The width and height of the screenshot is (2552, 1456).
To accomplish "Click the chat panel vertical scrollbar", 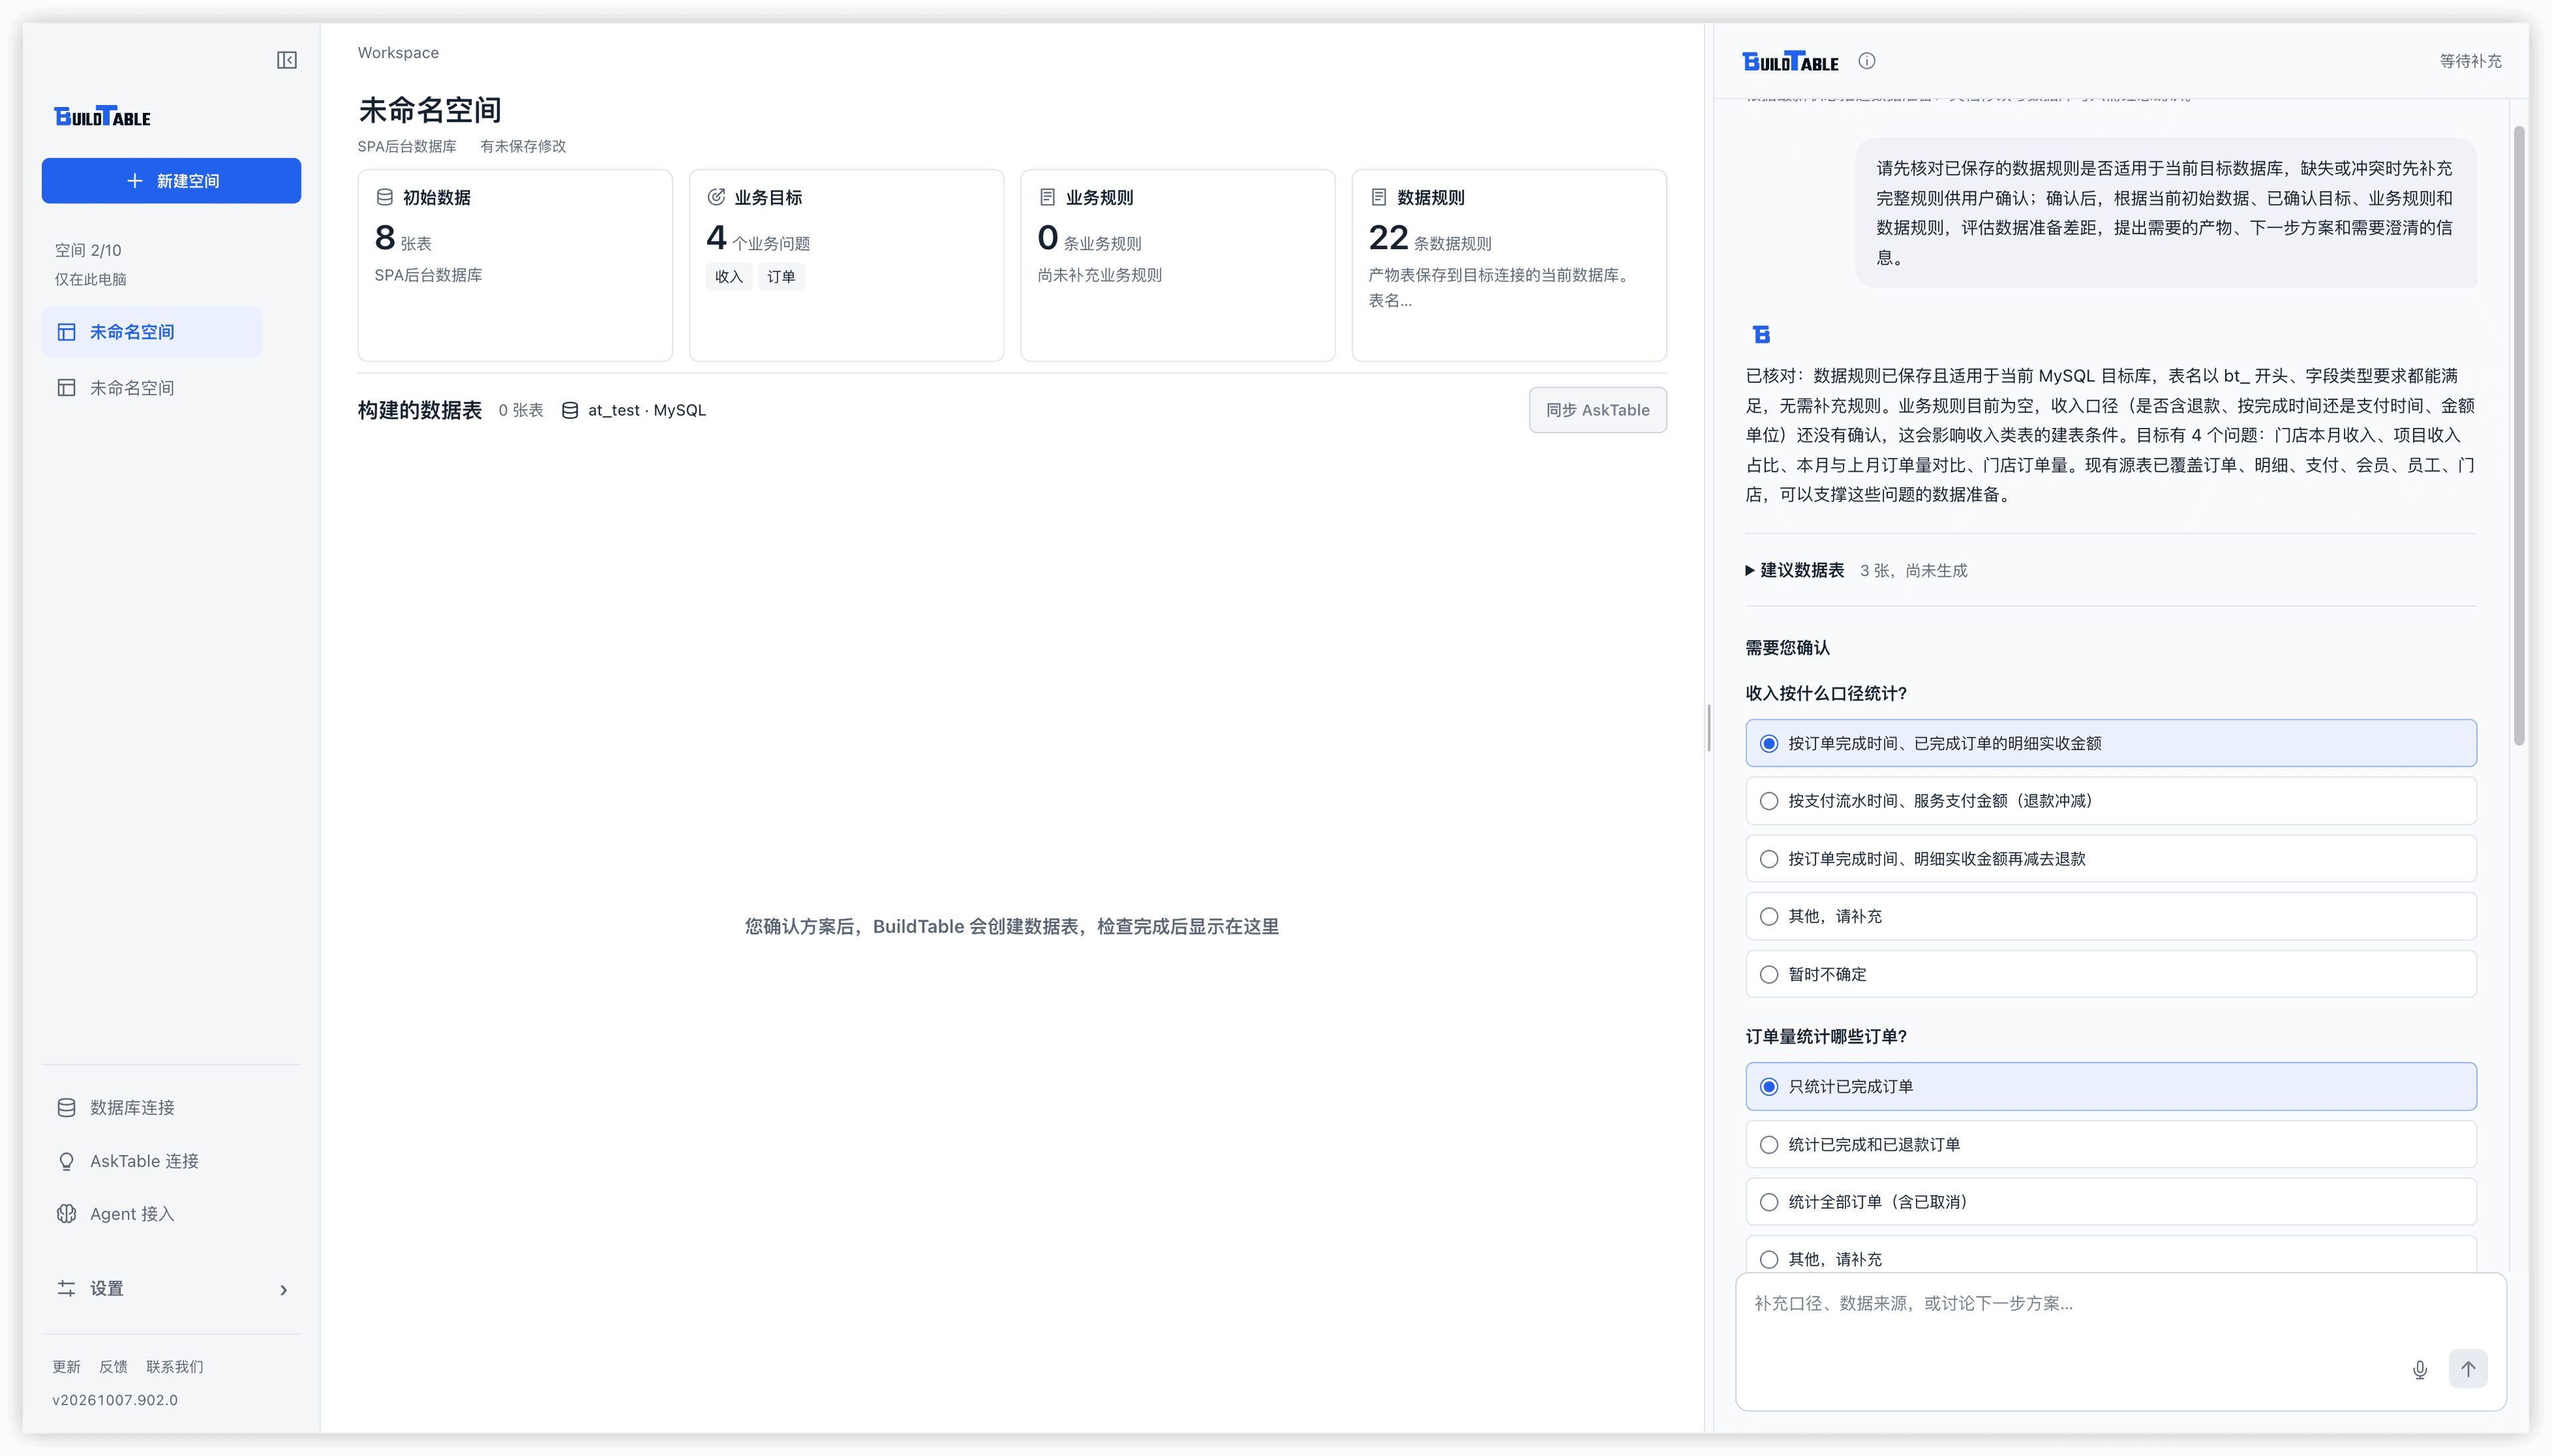I will tap(2519, 435).
